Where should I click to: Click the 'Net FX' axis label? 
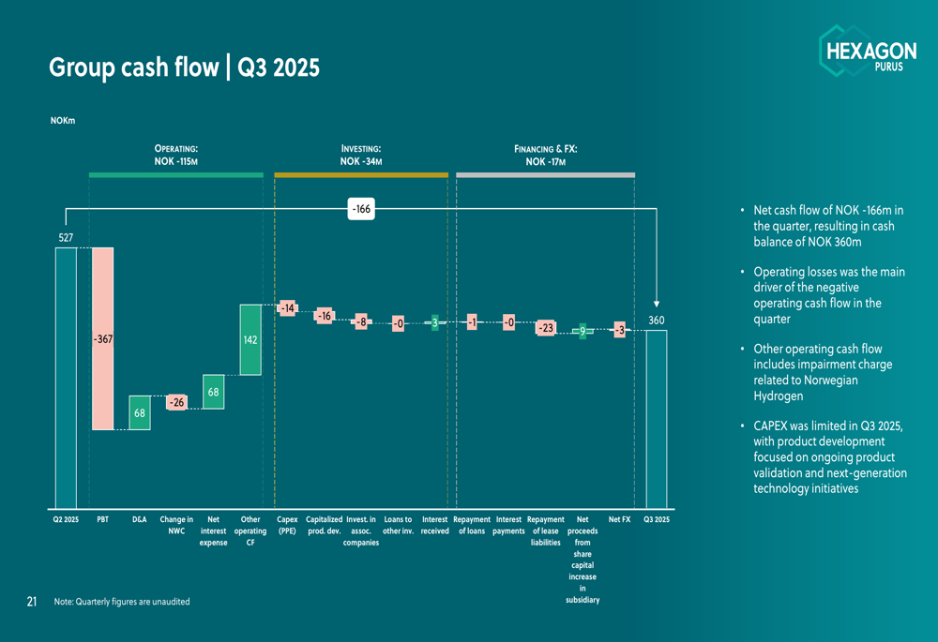pyautogui.click(x=619, y=519)
